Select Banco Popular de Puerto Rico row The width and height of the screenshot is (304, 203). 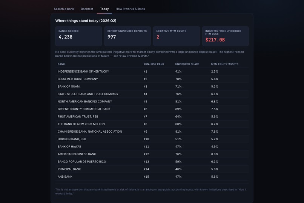pyautogui.click(x=152, y=162)
